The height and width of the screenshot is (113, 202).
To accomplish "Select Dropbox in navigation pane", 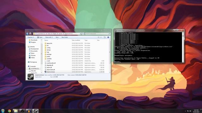I will (x=32, y=42).
